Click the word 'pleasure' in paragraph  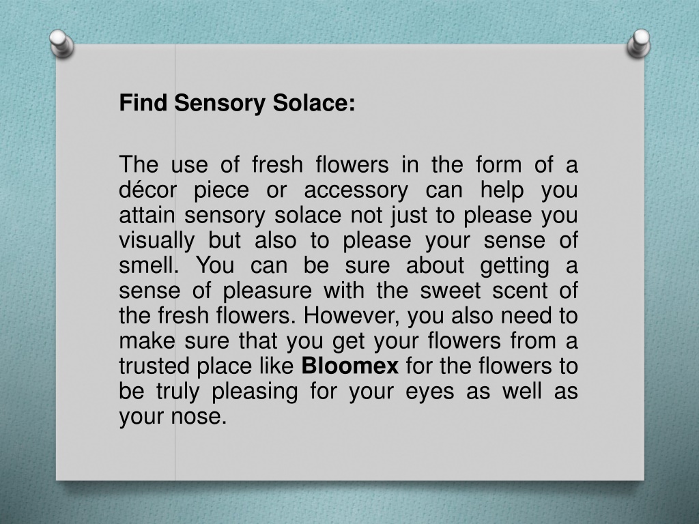tap(268, 291)
